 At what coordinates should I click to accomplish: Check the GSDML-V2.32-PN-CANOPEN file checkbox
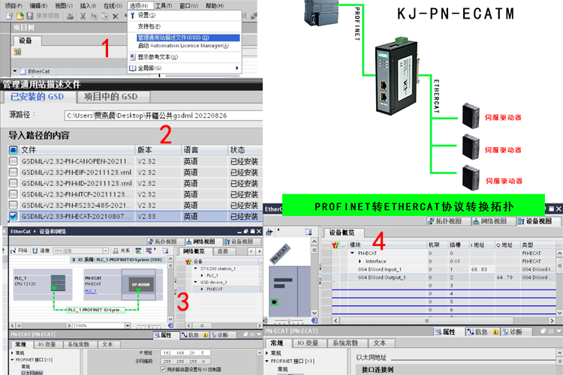pyautogui.click(x=14, y=161)
